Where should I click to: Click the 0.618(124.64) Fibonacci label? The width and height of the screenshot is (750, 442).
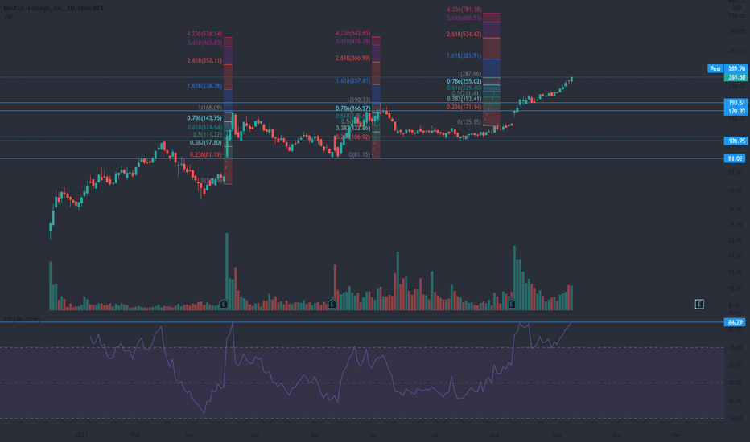point(204,127)
